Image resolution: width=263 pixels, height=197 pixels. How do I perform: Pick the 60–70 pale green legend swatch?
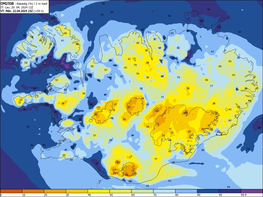point(142,191)
